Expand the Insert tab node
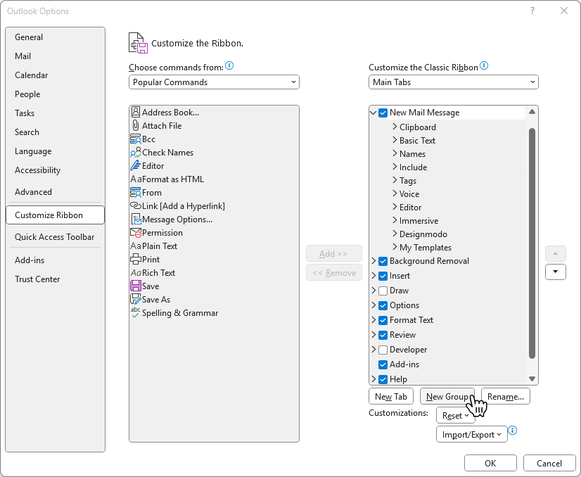 point(373,276)
